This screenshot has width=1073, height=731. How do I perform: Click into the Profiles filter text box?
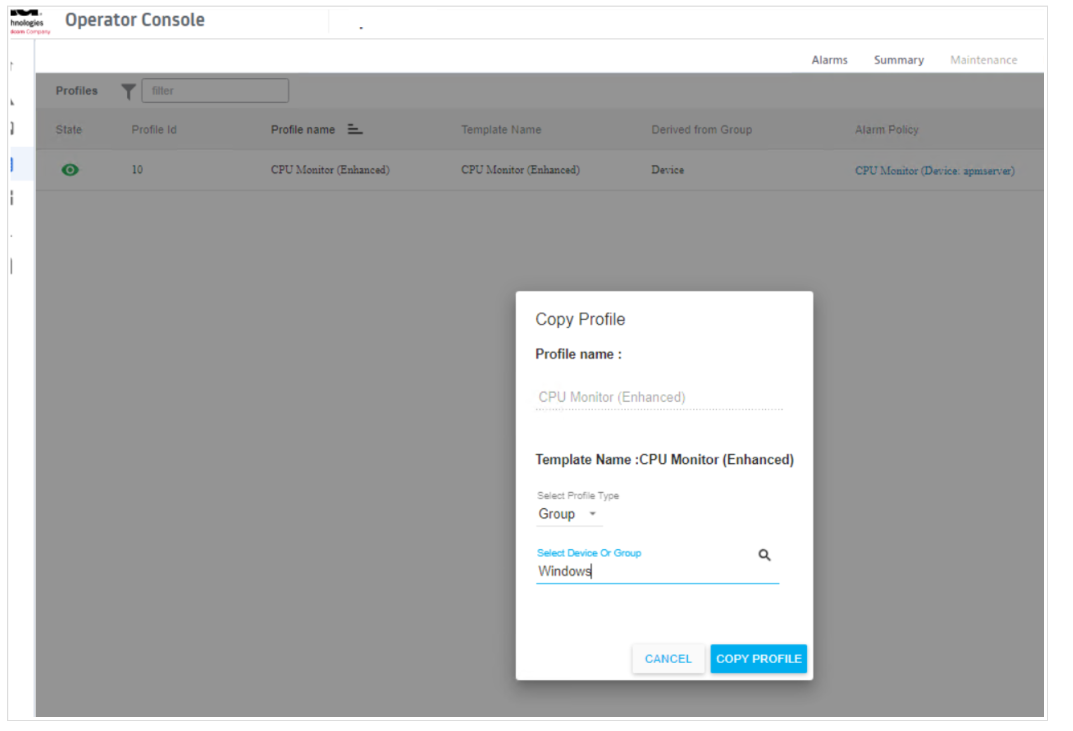pyautogui.click(x=215, y=91)
